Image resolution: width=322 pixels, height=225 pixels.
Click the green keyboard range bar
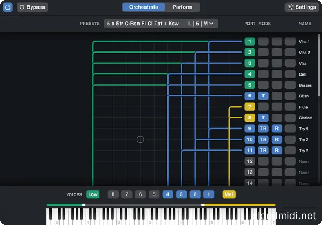point(64,204)
